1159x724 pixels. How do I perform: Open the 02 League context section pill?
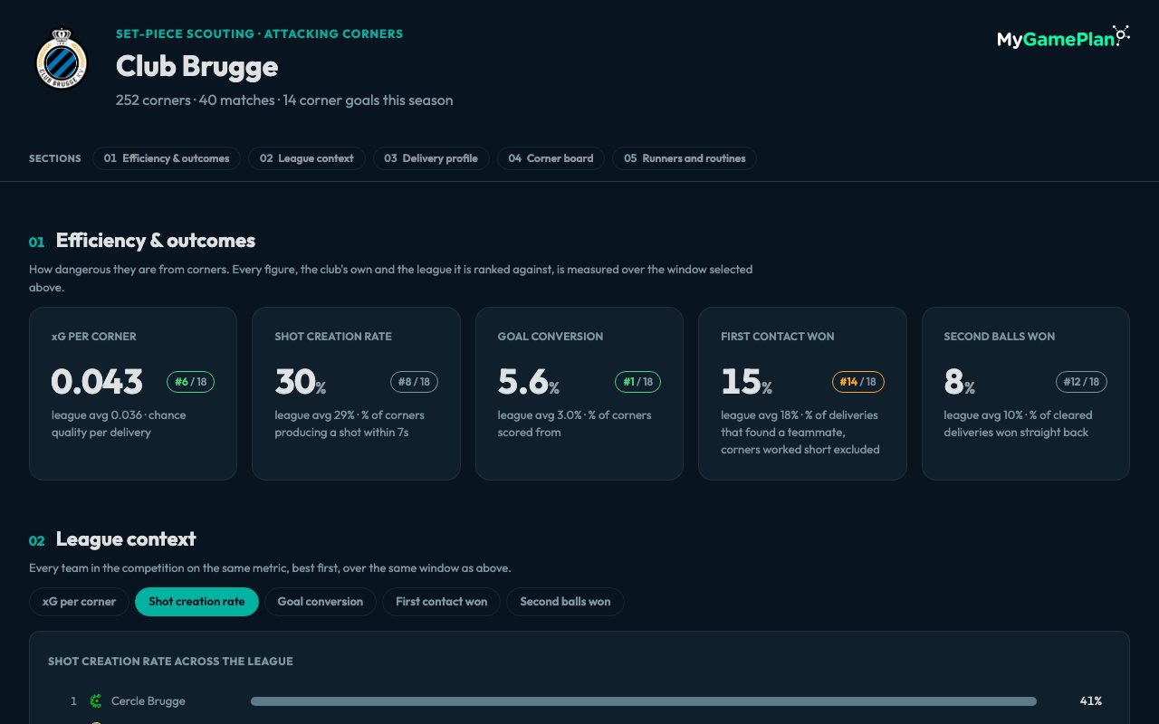coord(307,158)
